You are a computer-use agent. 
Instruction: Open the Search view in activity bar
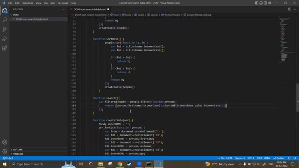point(5,20)
